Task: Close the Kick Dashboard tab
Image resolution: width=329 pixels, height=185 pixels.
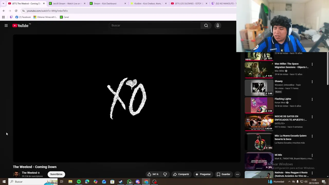Action: [125, 4]
